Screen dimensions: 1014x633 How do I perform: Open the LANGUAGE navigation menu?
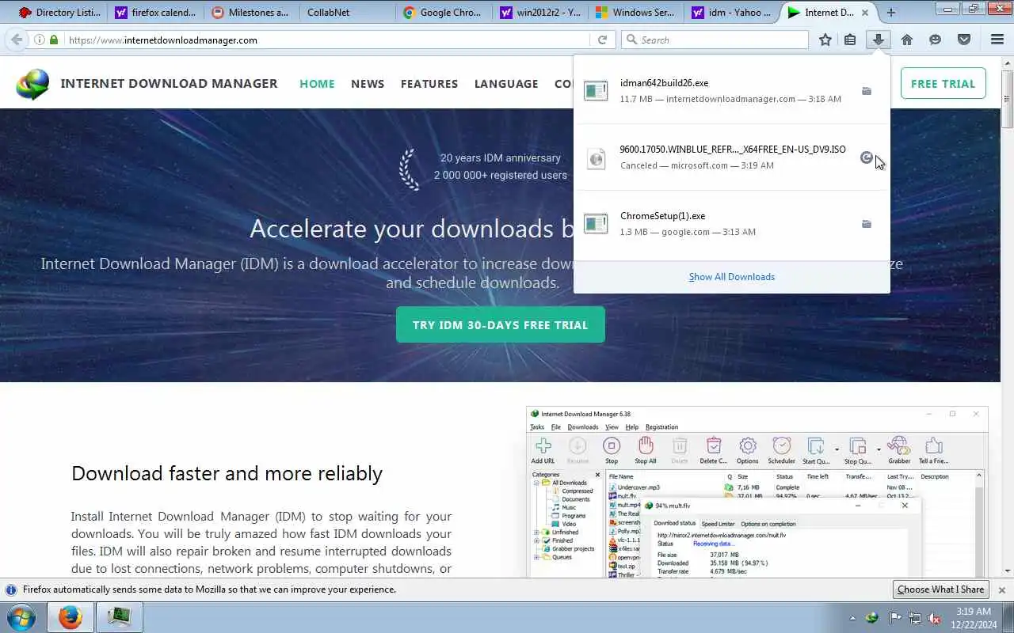pos(506,84)
